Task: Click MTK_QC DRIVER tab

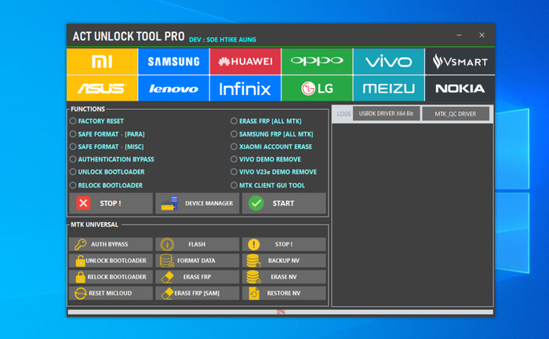Action: pos(456,114)
